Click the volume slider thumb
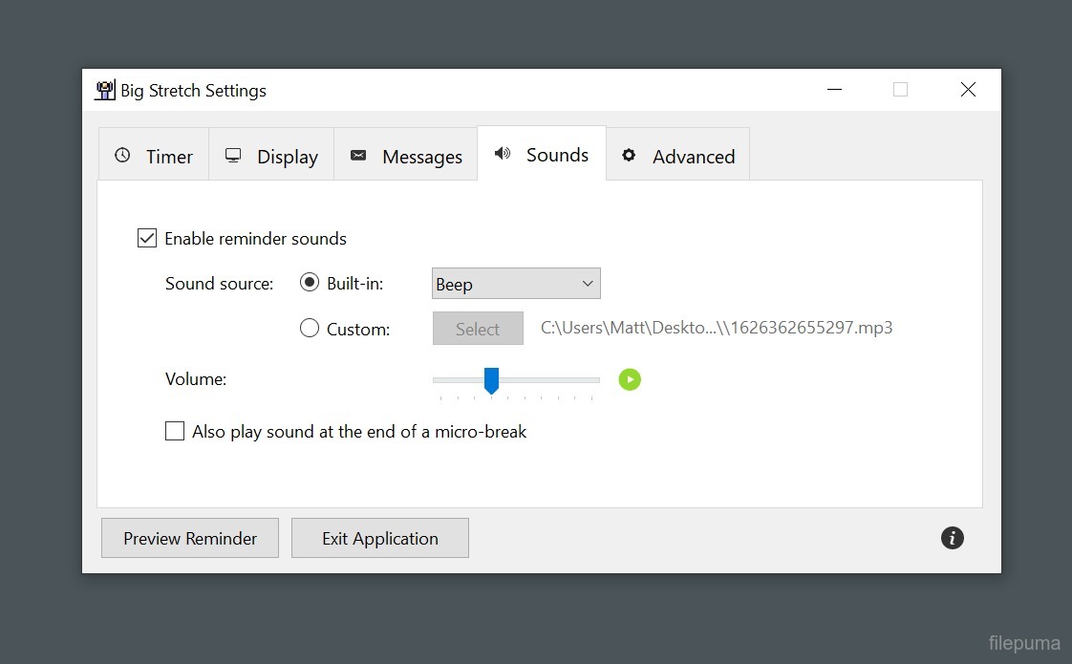Image resolution: width=1072 pixels, height=664 pixels. click(x=491, y=379)
